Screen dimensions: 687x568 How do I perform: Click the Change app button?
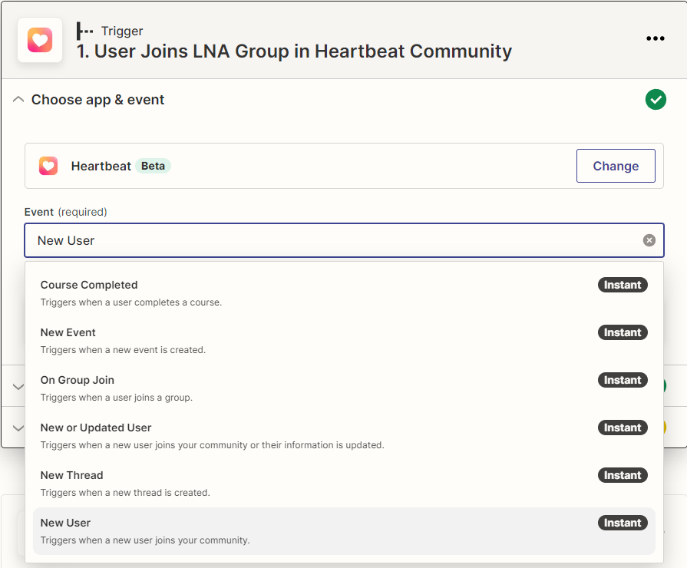click(615, 166)
